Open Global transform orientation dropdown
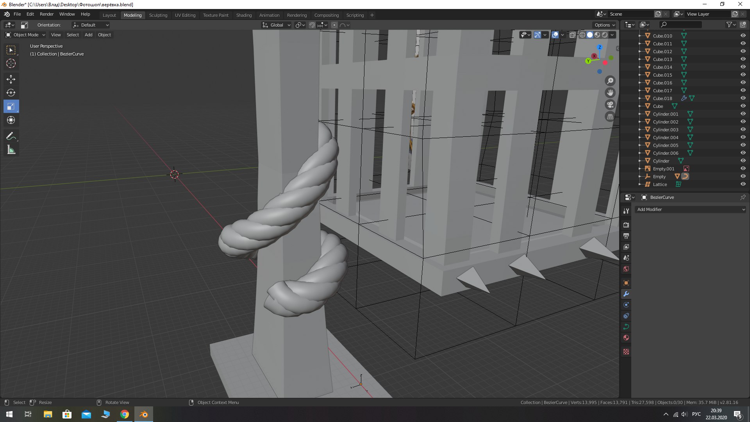Viewport: 750px width, 422px height. [276, 25]
